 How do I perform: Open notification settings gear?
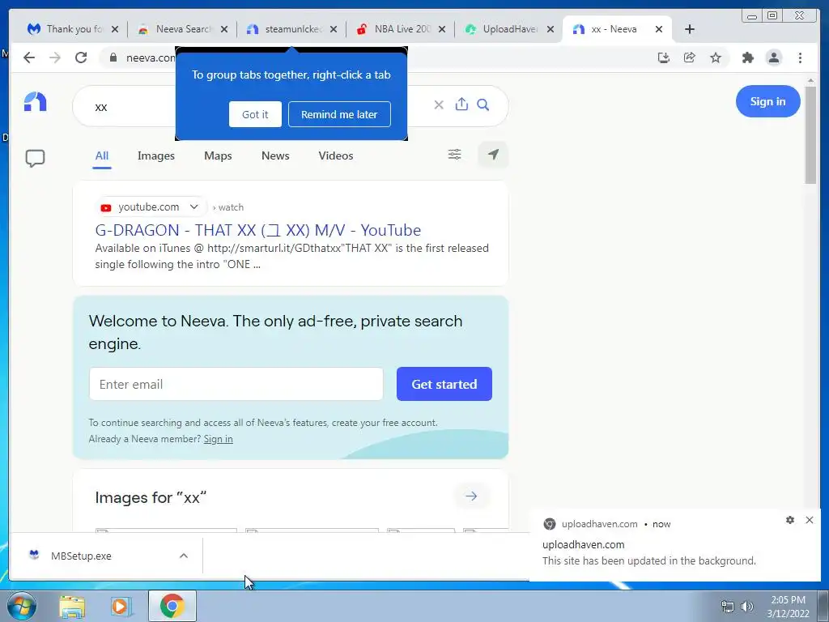(x=790, y=520)
